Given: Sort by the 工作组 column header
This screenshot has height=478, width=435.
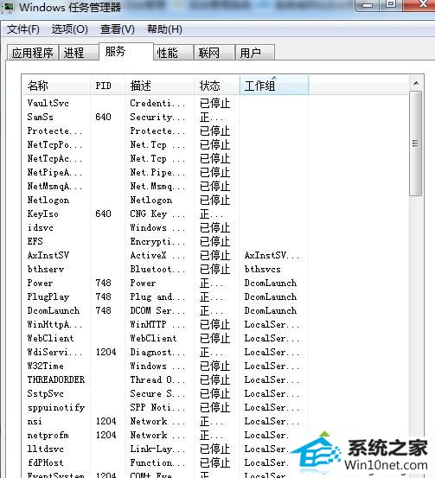Looking at the screenshot, I should coord(274,86).
